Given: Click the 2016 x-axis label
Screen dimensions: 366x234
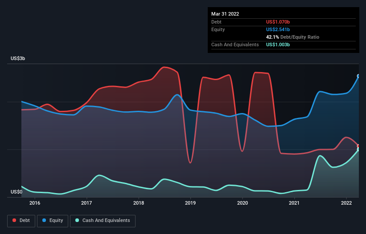Looking at the screenshot, I should pos(35,203).
